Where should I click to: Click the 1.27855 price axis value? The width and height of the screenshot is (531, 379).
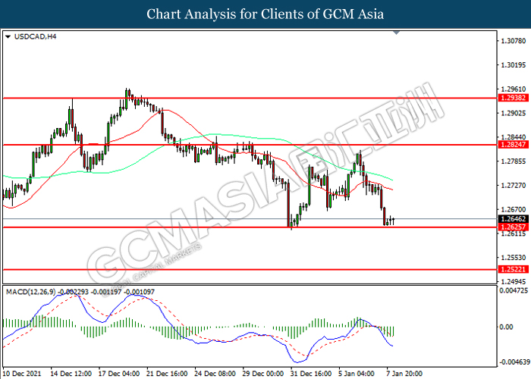[x=514, y=161]
